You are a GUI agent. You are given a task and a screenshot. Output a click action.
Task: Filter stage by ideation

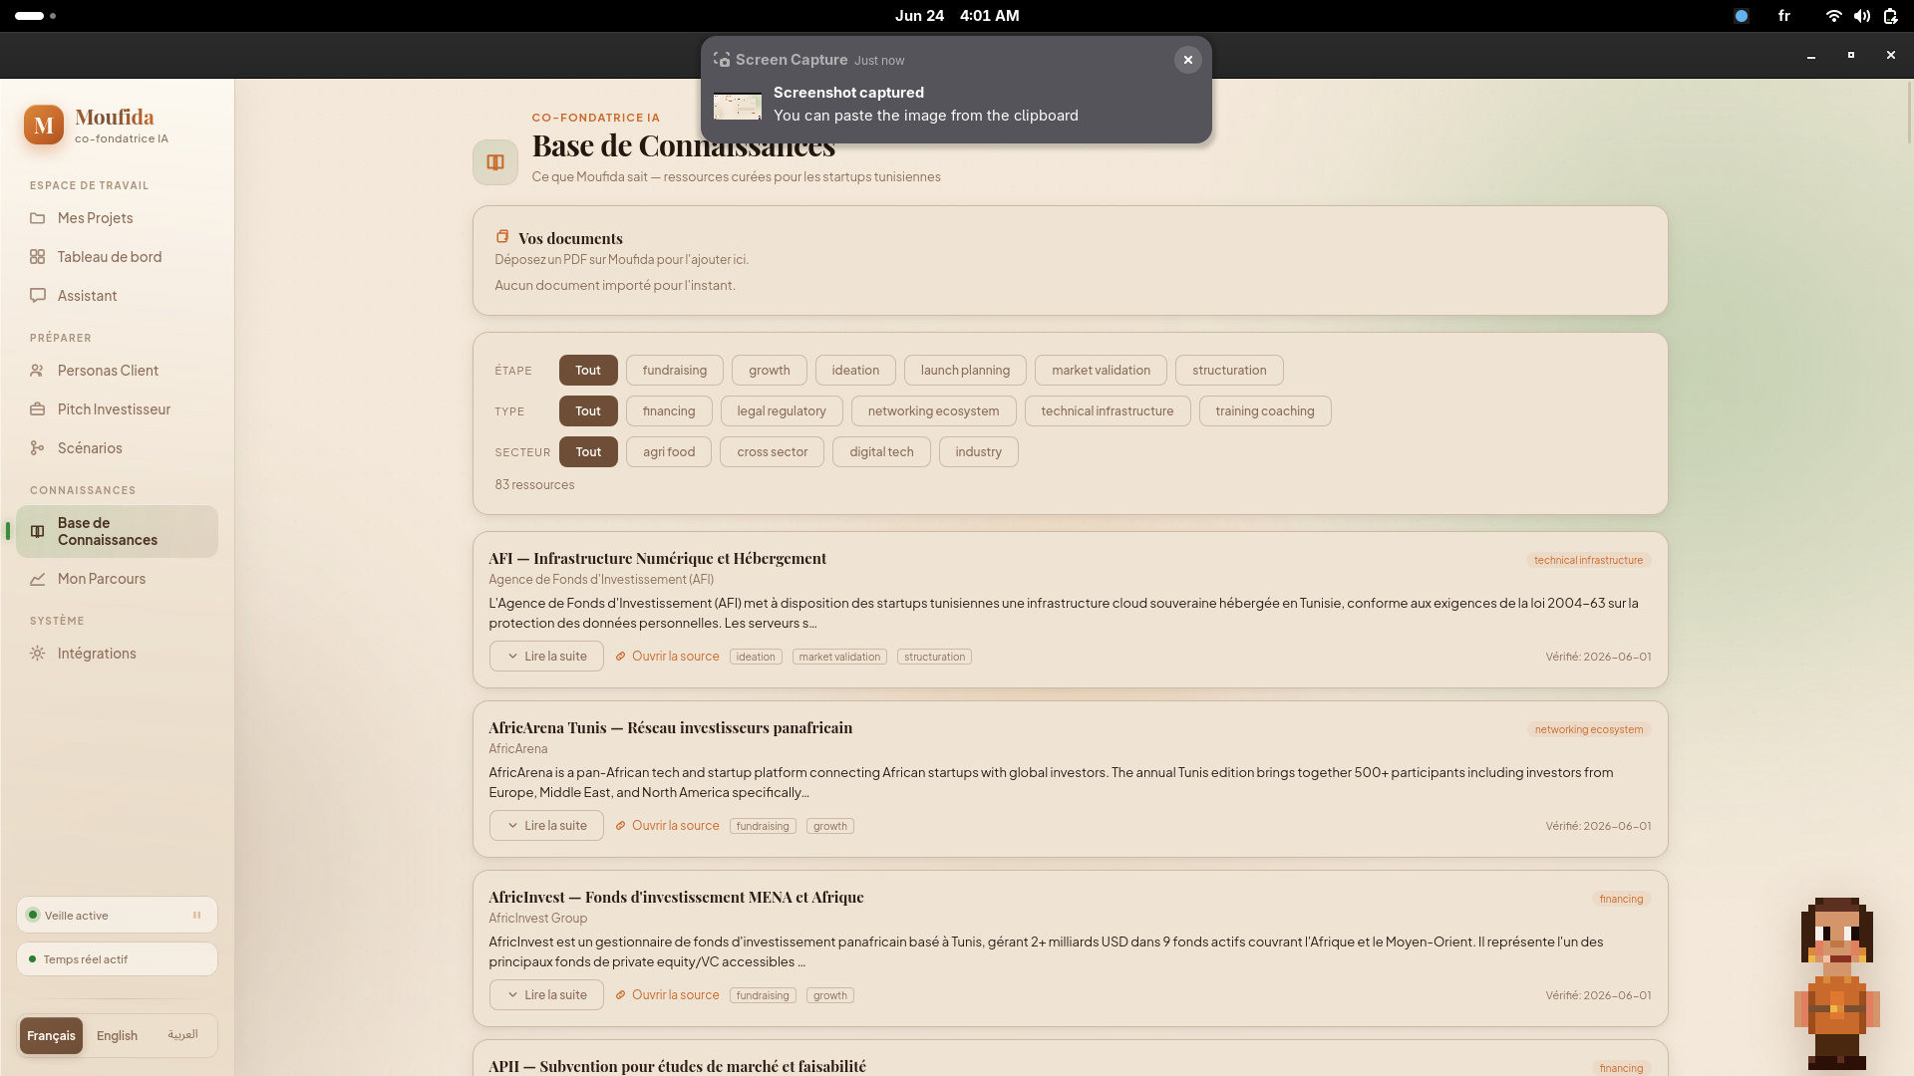(856, 371)
